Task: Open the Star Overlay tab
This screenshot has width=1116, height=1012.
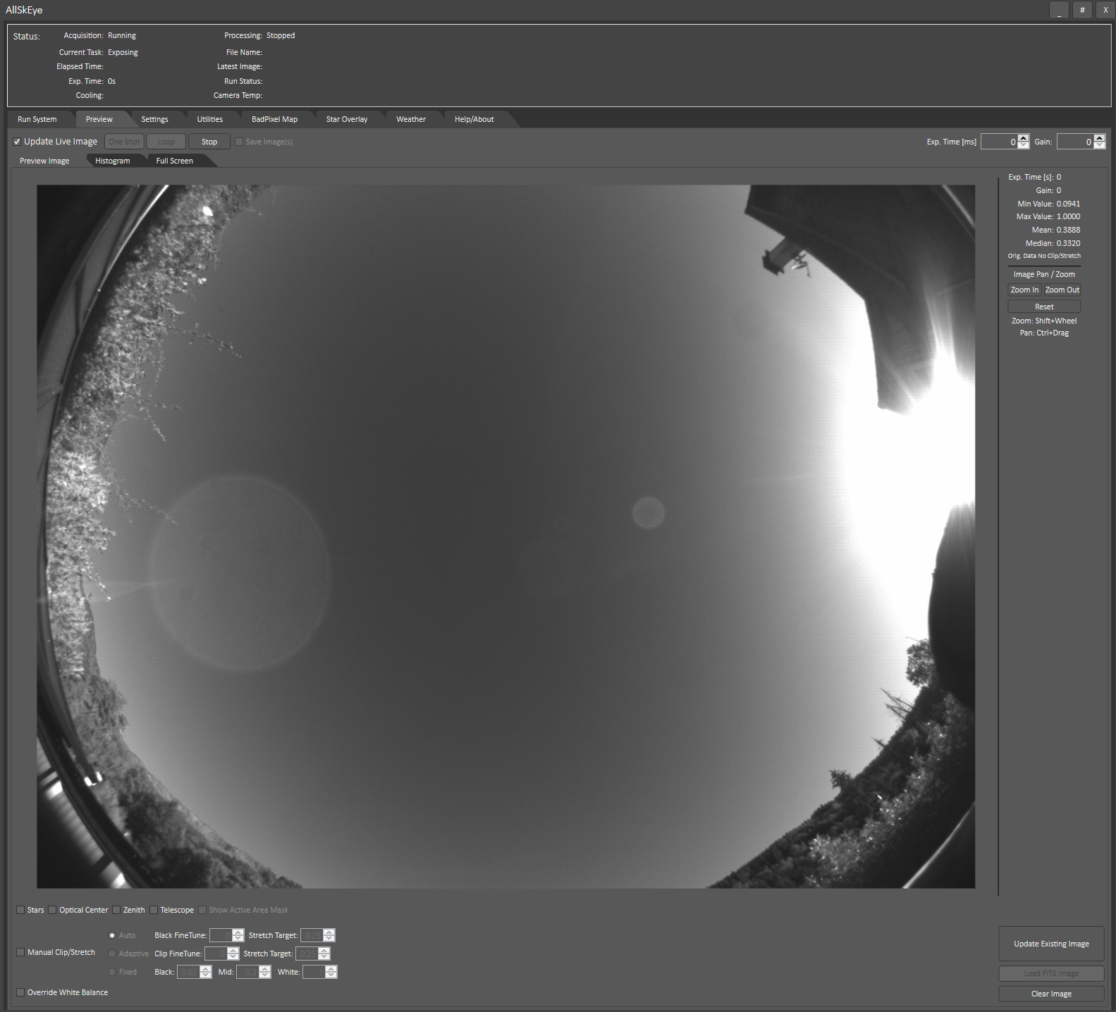Action: point(346,119)
